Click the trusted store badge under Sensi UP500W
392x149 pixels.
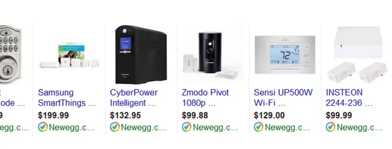click(x=258, y=127)
